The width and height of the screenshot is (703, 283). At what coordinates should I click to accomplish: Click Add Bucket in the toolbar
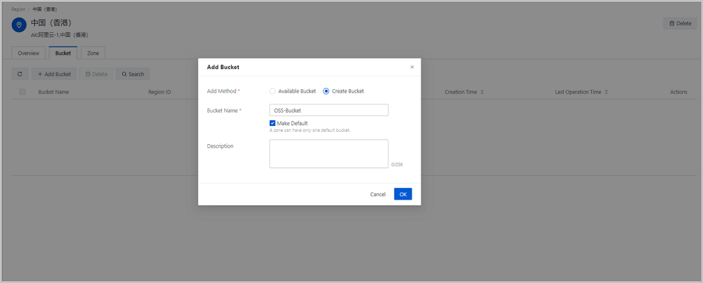coord(54,74)
